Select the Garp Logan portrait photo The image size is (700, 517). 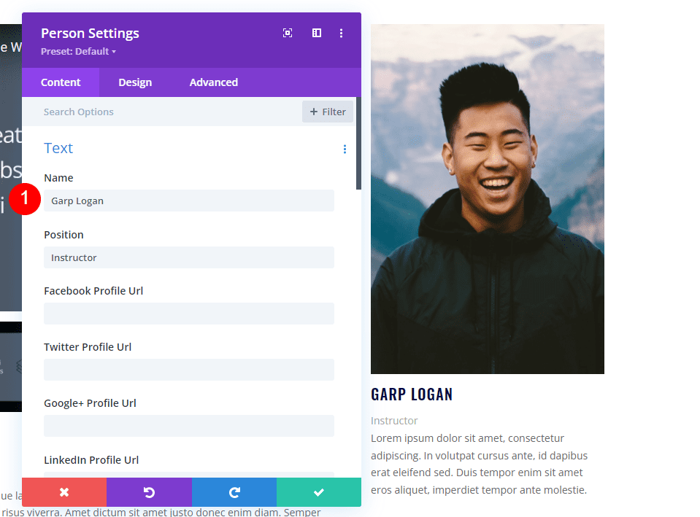(488, 199)
